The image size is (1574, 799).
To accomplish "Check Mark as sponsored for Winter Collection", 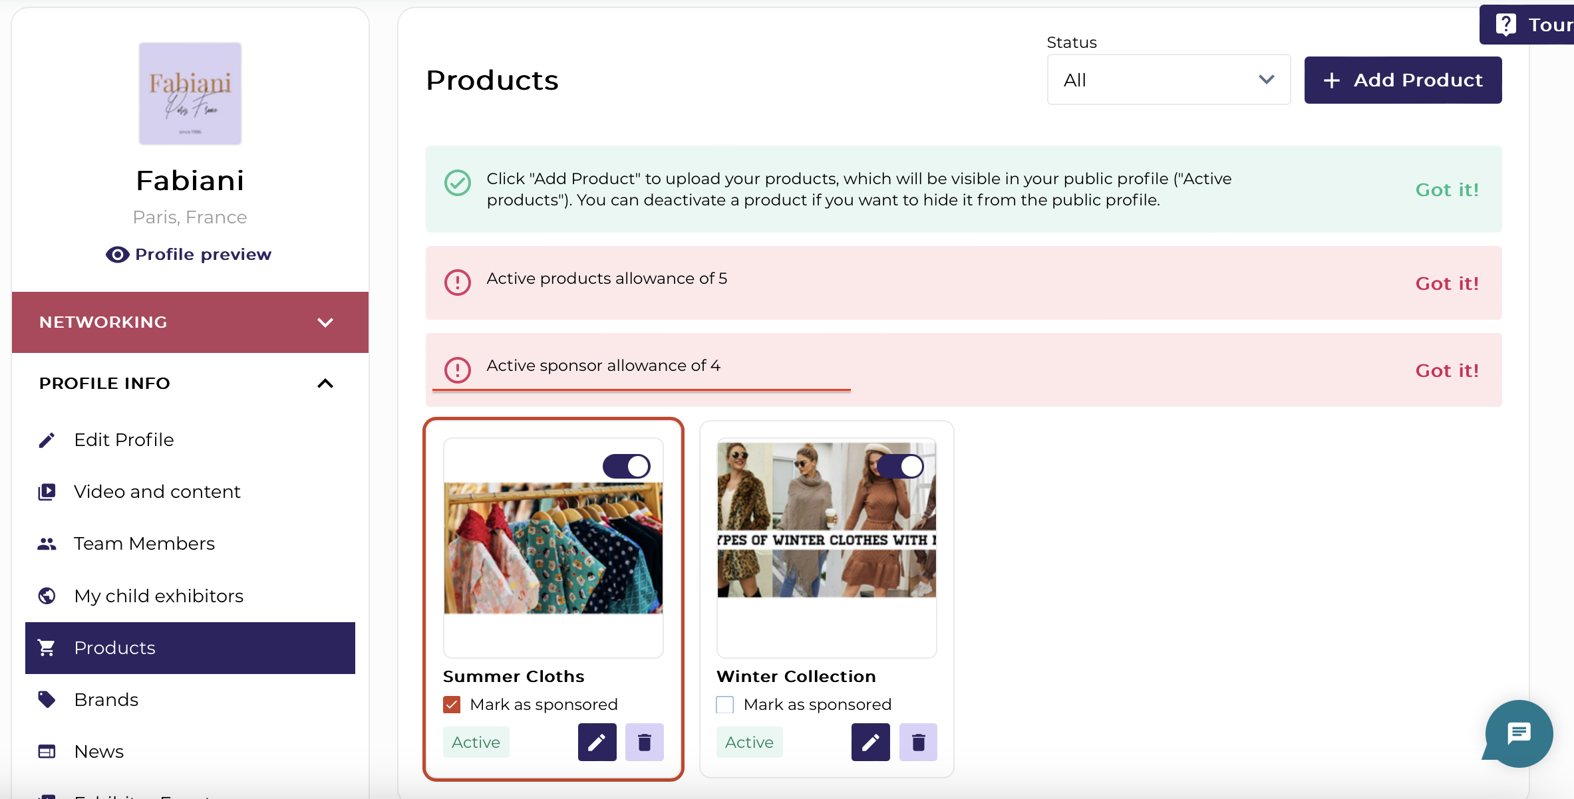I will point(725,705).
